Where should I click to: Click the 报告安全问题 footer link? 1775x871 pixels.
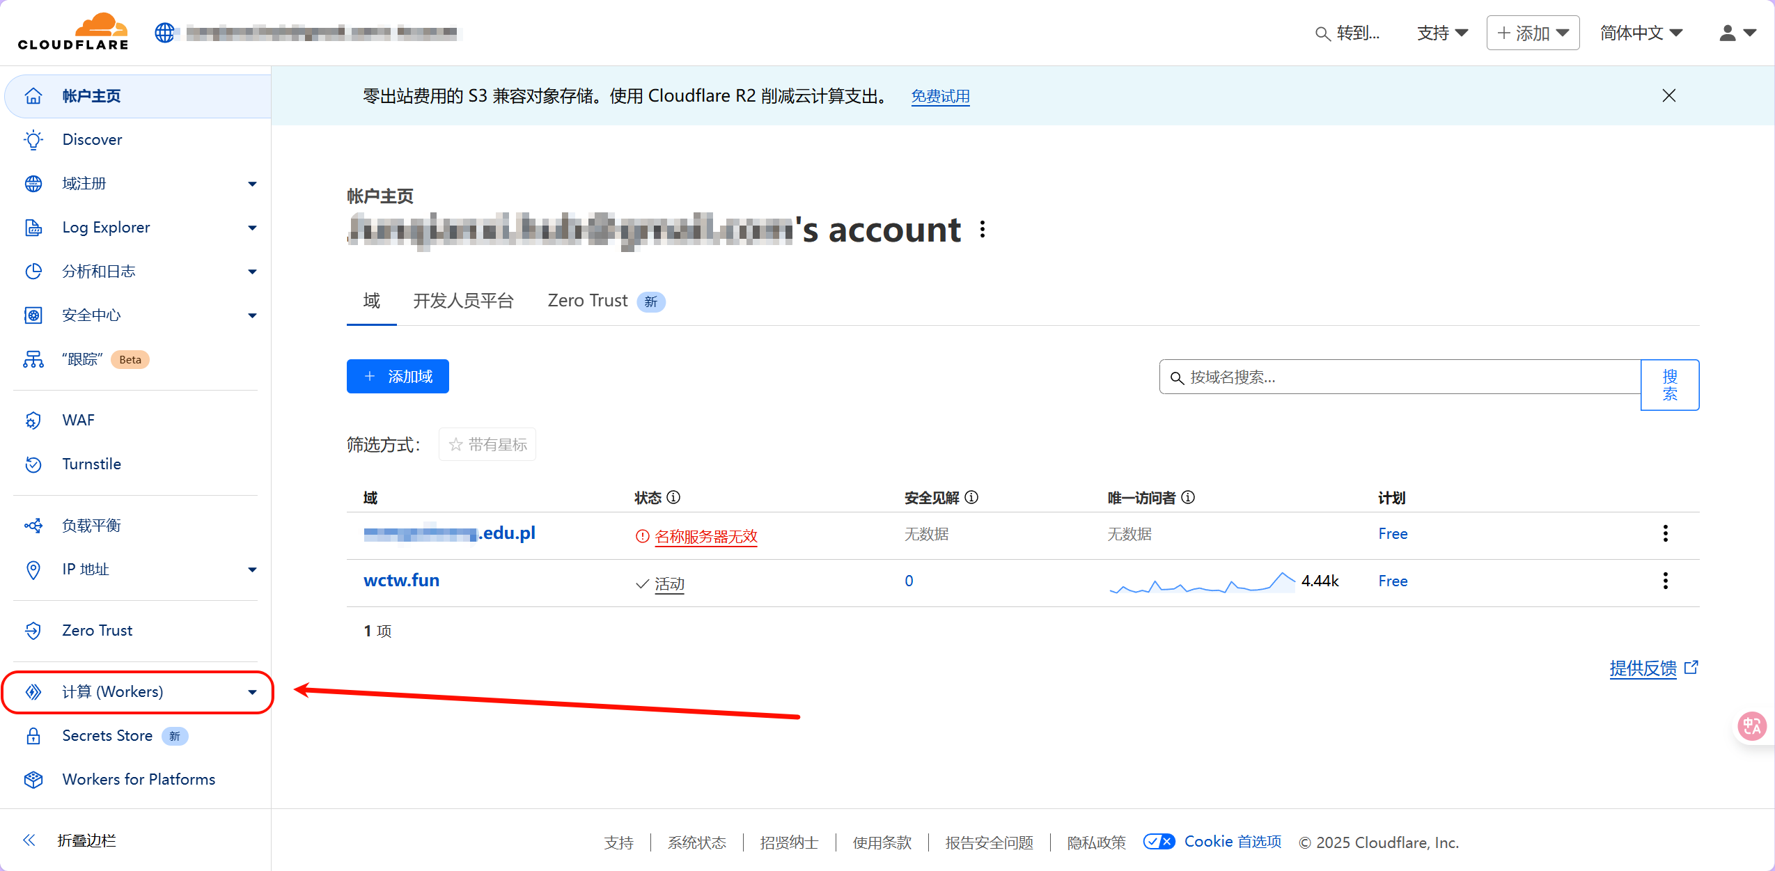(x=989, y=842)
